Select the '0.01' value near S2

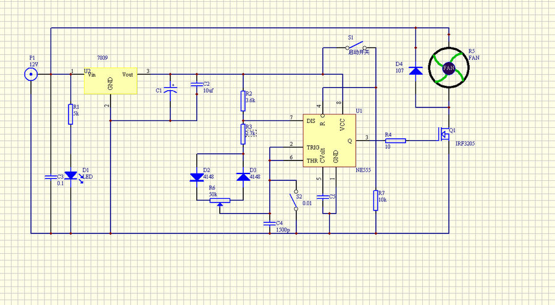(x=307, y=204)
